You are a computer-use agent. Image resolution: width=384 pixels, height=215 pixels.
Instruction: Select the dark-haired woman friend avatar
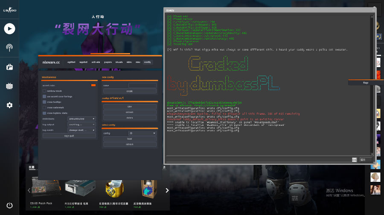coord(375,190)
